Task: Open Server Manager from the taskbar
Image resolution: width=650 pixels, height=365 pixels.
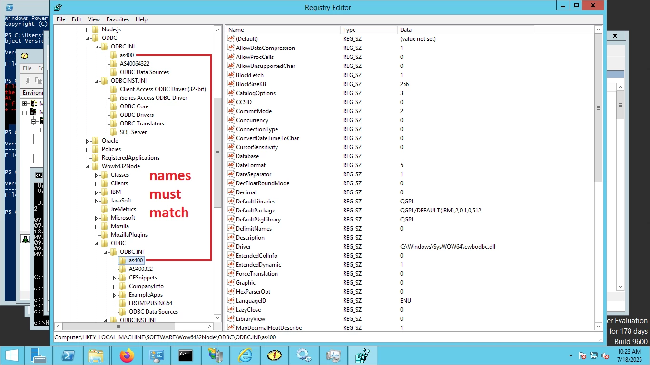Action: point(39,355)
